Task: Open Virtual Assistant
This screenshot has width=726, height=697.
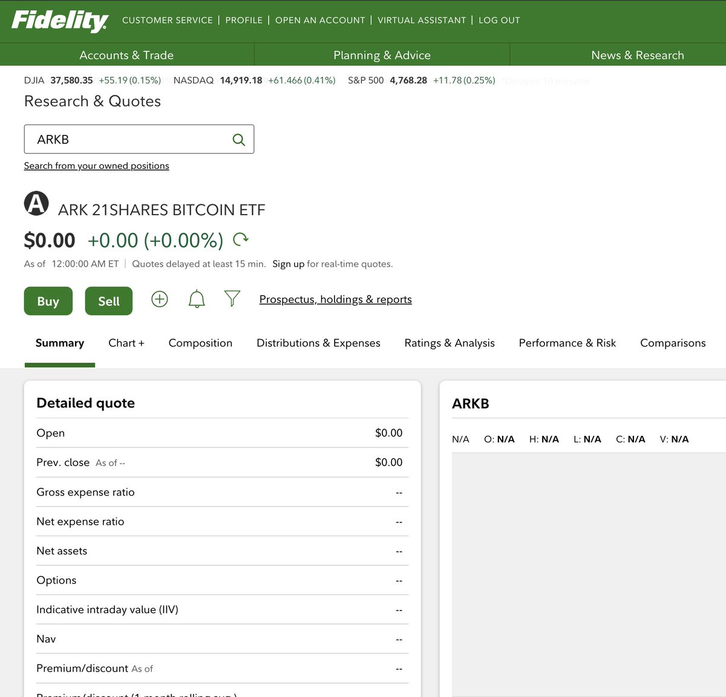Action: [x=422, y=20]
